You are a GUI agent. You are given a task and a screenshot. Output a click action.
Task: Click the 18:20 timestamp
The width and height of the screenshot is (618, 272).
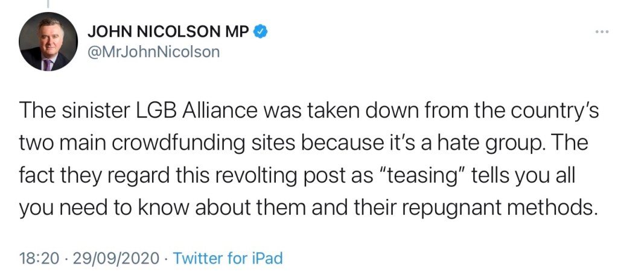[40, 259]
